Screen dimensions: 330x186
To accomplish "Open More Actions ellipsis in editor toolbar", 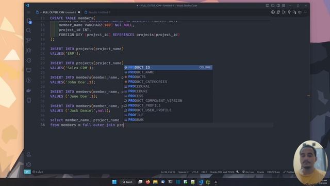I will (305, 12).
